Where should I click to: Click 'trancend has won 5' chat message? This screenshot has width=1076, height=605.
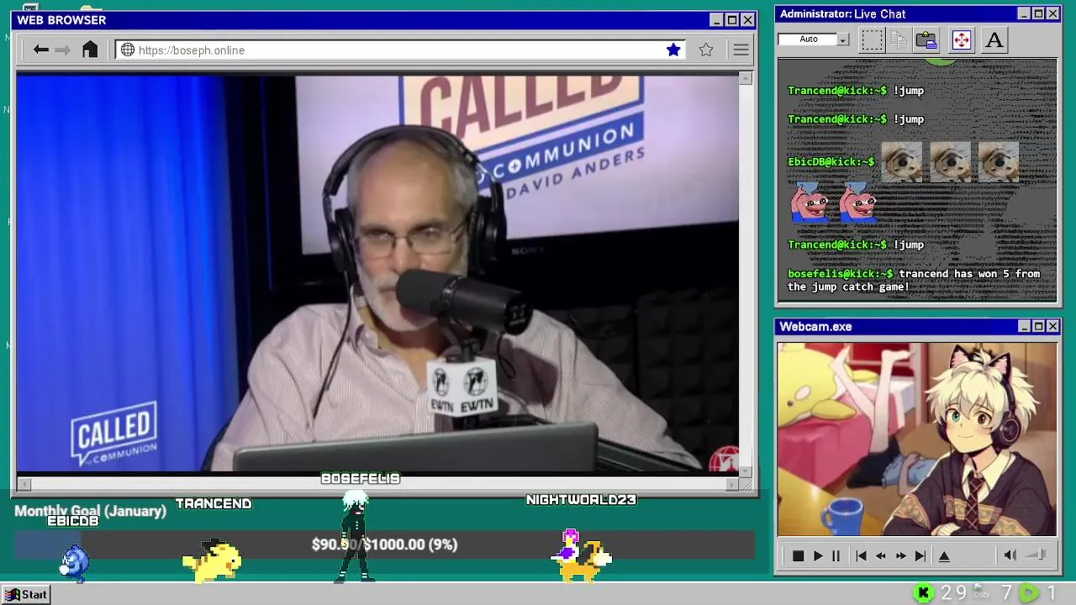[914, 280]
